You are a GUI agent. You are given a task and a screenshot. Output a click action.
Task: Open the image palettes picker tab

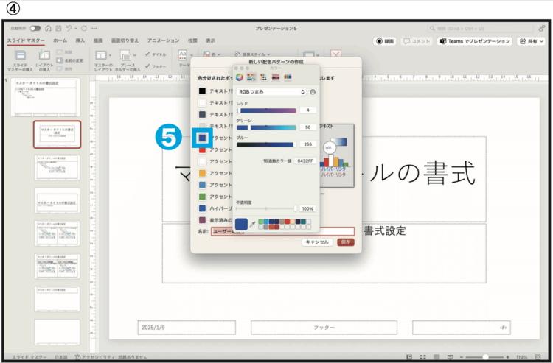(276, 77)
